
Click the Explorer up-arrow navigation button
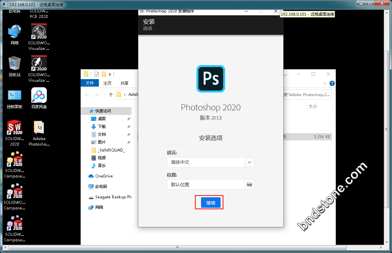(111, 95)
